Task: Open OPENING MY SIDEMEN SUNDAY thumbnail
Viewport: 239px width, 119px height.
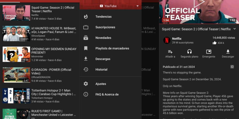Action: pos(16,54)
